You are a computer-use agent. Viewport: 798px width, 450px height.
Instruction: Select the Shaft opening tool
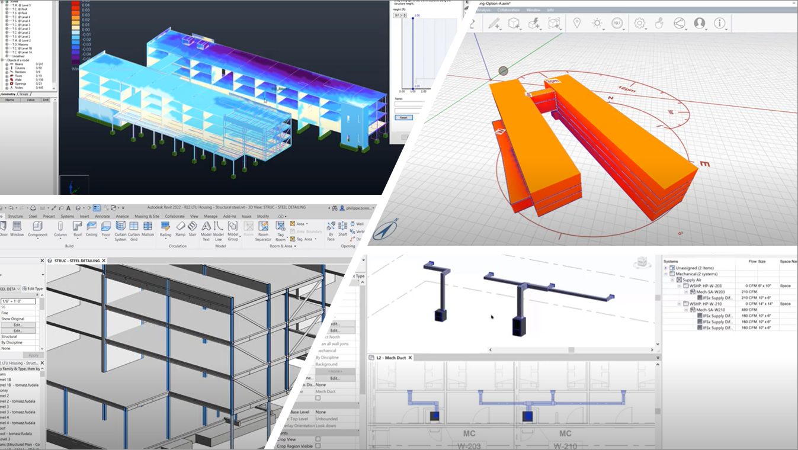[x=343, y=230]
